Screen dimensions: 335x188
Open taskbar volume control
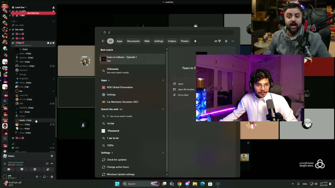coord(316,184)
